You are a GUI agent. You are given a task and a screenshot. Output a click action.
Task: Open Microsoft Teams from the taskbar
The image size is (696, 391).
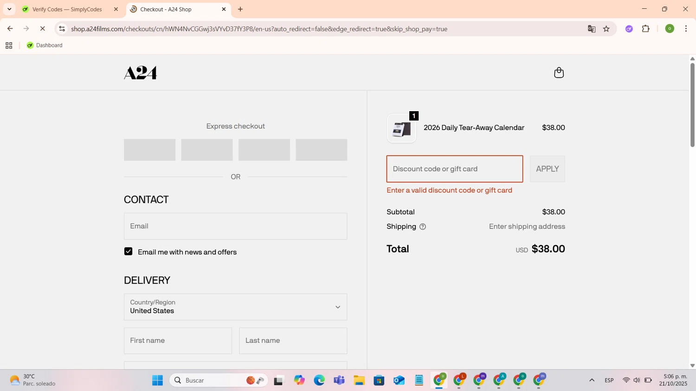[339, 380]
